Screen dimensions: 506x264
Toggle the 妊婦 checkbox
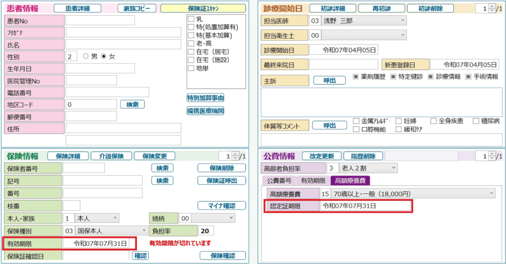[399, 121]
